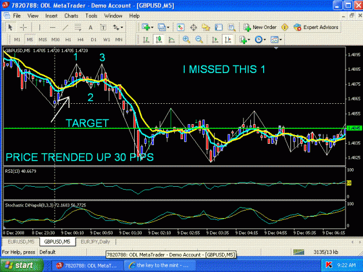The image size is (363, 272).
Task: Switch to M5 timeframe
Action: point(30,39)
